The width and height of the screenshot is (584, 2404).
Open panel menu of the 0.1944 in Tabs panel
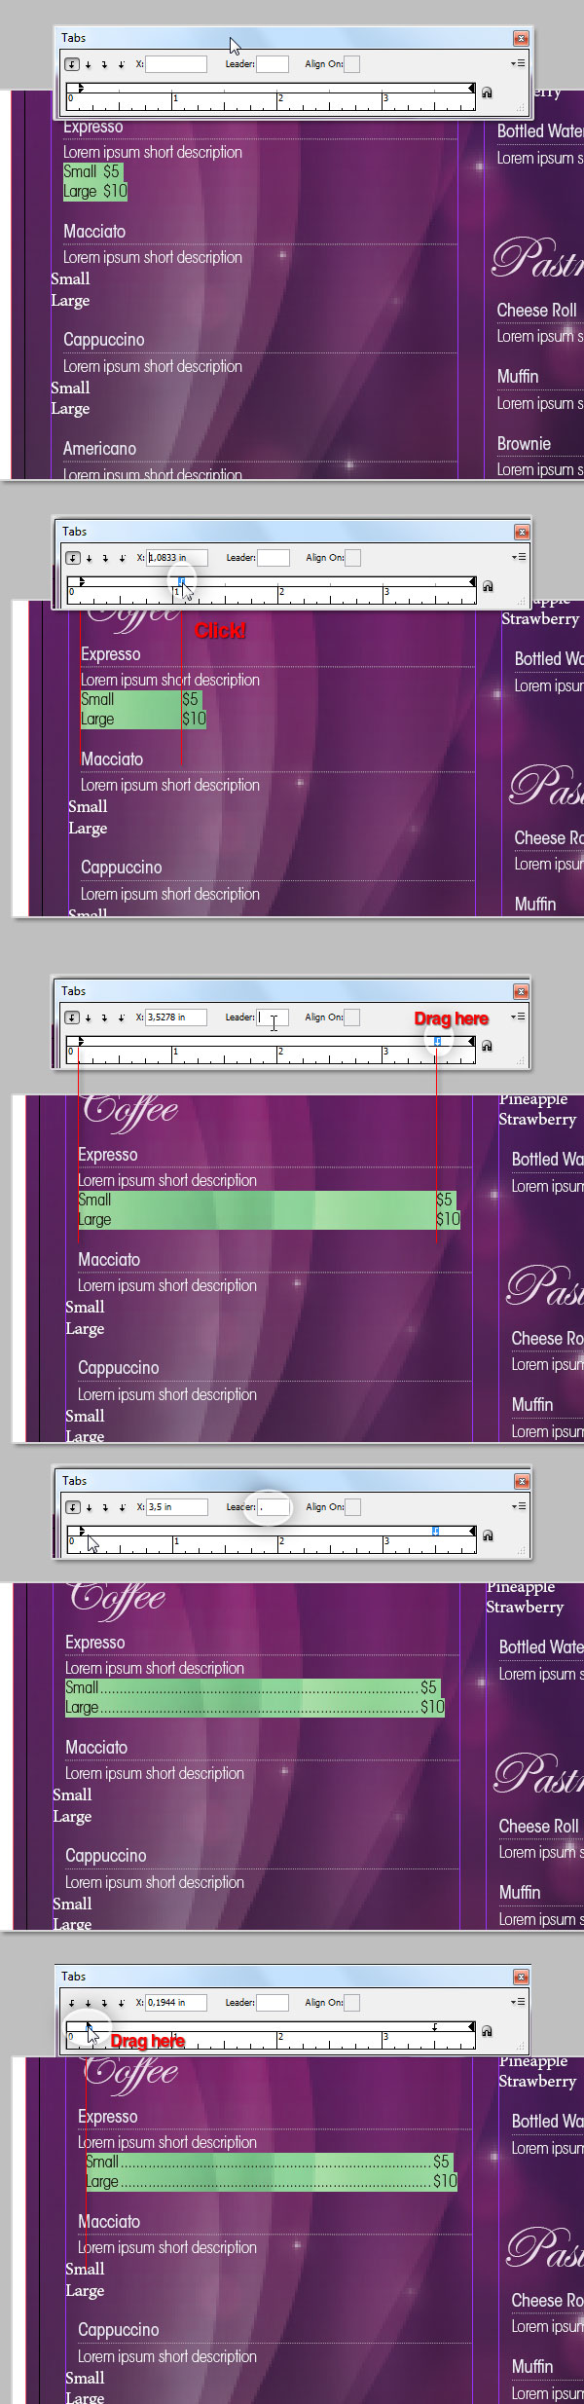[519, 2002]
